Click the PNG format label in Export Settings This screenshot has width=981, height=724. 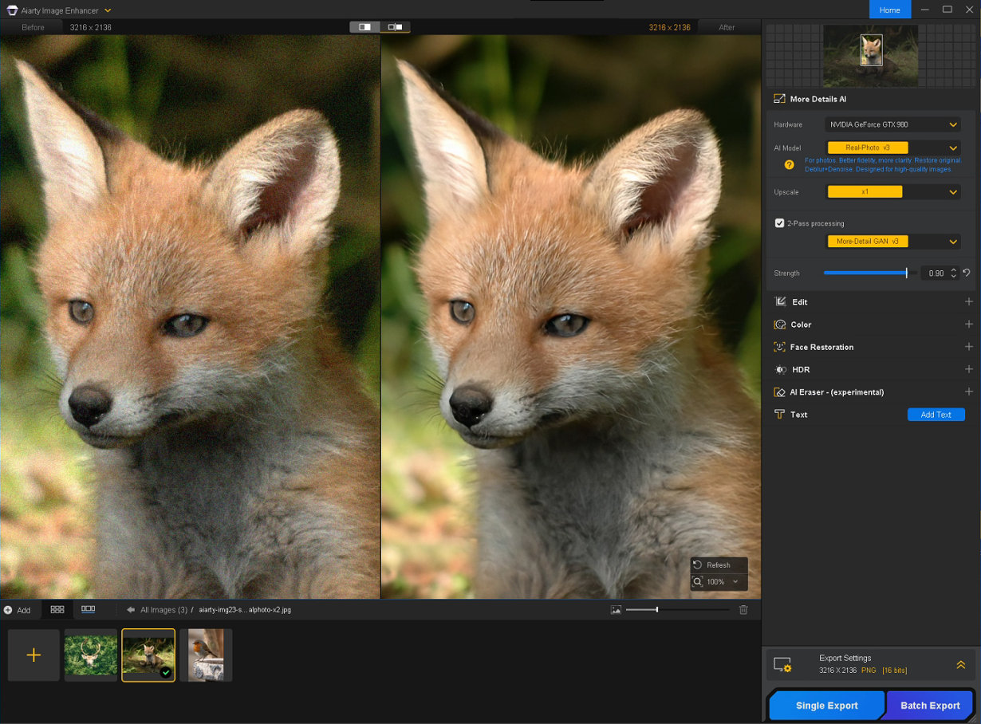pyautogui.click(x=868, y=671)
